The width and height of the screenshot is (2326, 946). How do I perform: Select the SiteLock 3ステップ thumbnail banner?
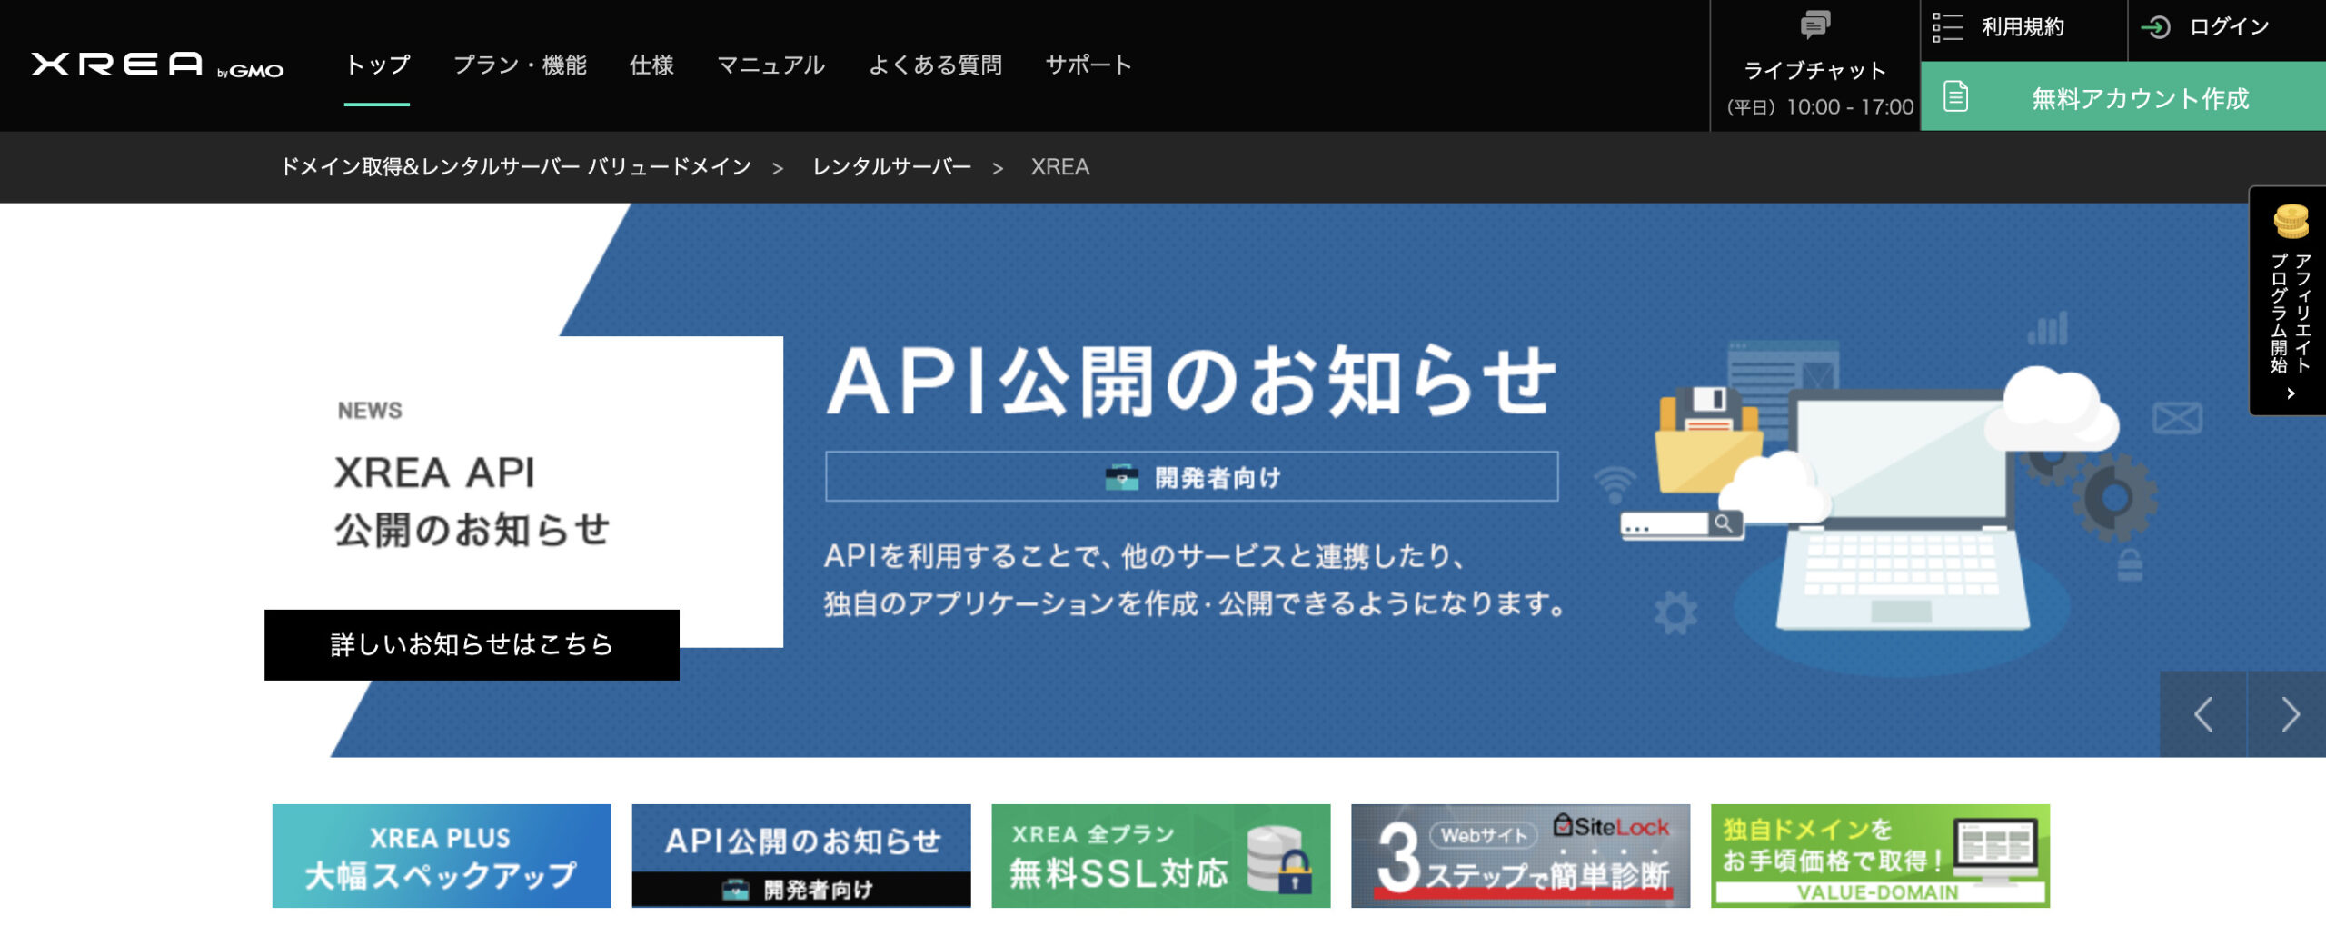click(x=1521, y=855)
